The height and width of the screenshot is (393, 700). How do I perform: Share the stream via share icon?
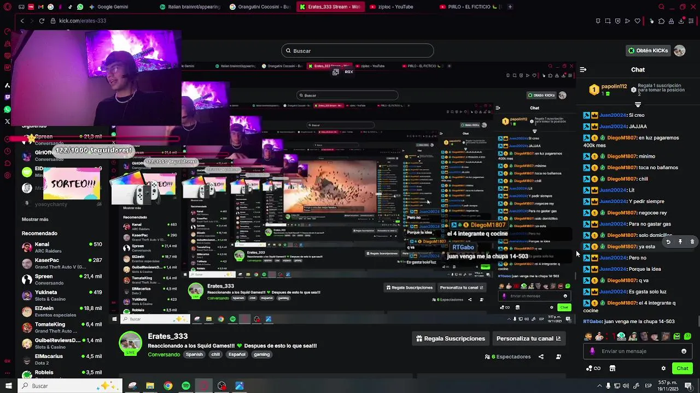(x=541, y=357)
